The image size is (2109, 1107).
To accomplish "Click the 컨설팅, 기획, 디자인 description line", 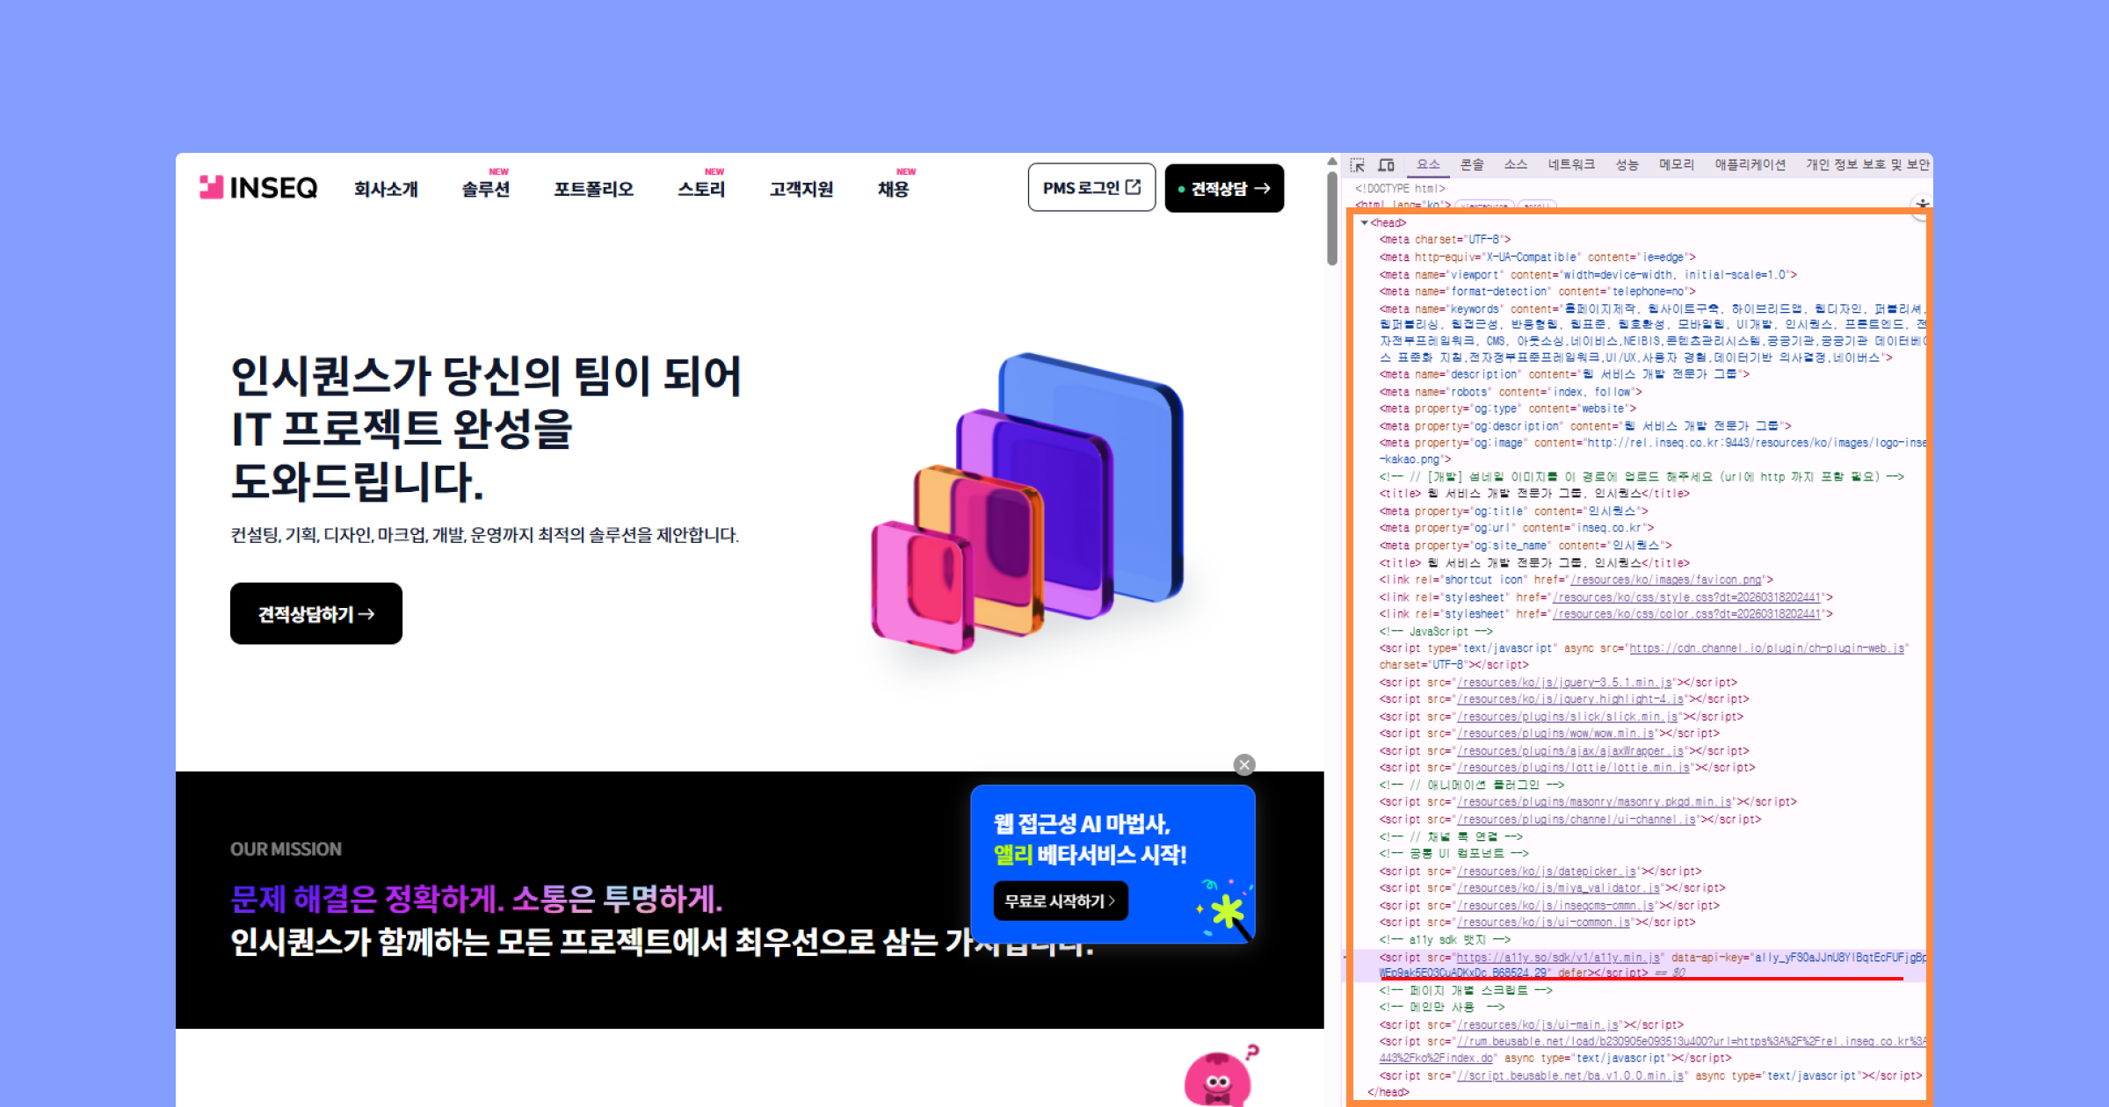I will pyautogui.click(x=484, y=535).
